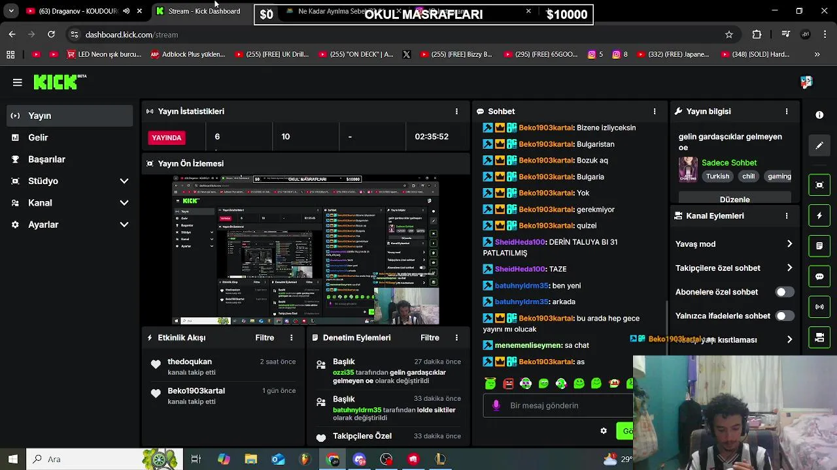
Task: Open Outlook from the taskbar
Action: [278, 460]
